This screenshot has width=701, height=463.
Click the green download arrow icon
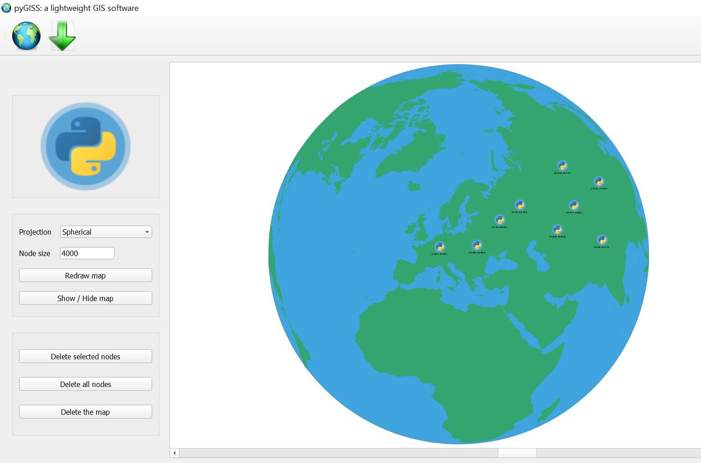coord(62,36)
